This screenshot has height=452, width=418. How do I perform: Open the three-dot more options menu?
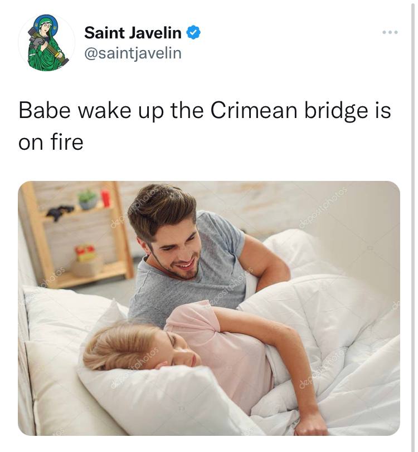[x=390, y=32]
